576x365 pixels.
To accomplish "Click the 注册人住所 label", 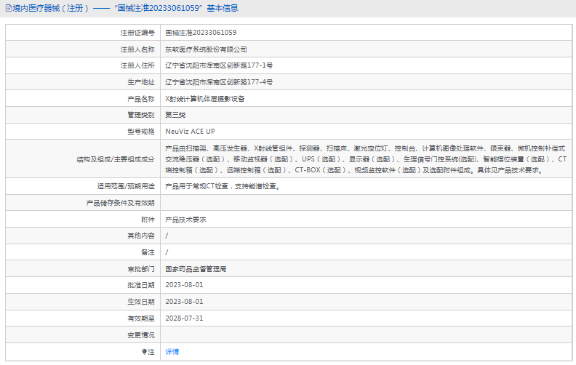I will pyautogui.click(x=137, y=65).
